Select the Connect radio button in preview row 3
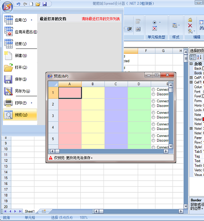This screenshot has height=221, width=204. pyautogui.click(x=153, y=113)
